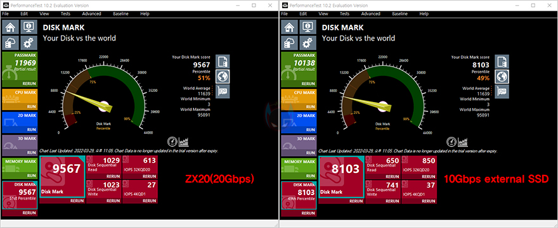Click the Home icon in left window
The image size is (558, 228).
[11, 27]
